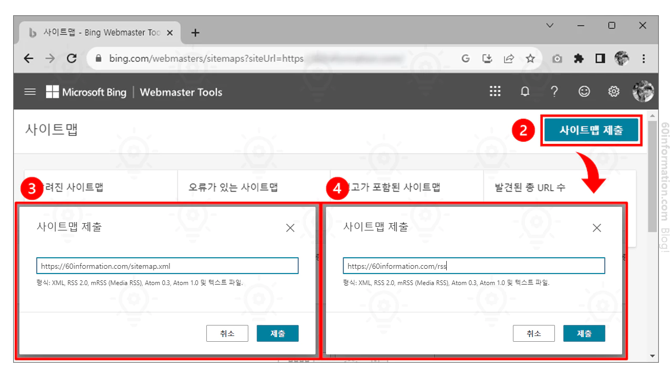This screenshot has height=378, width=672.
Task: Open the share menu in the address bar
Action: click(509, 58)
